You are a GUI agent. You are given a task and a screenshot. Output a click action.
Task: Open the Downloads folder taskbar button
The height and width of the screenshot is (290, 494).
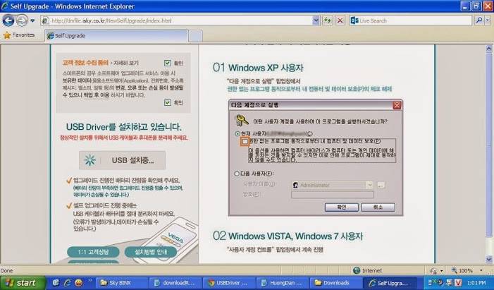[335, 283]
